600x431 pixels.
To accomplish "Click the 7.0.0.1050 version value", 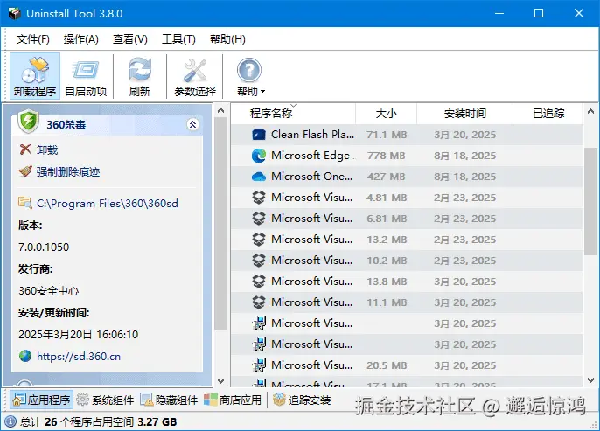I will 44,247.
